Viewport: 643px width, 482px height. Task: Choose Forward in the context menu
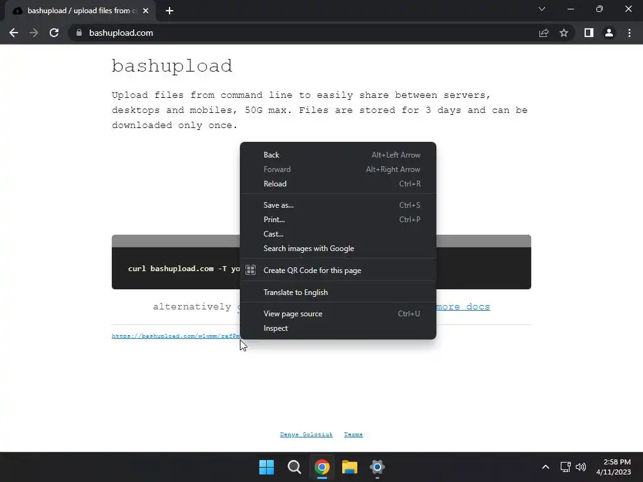338,169
